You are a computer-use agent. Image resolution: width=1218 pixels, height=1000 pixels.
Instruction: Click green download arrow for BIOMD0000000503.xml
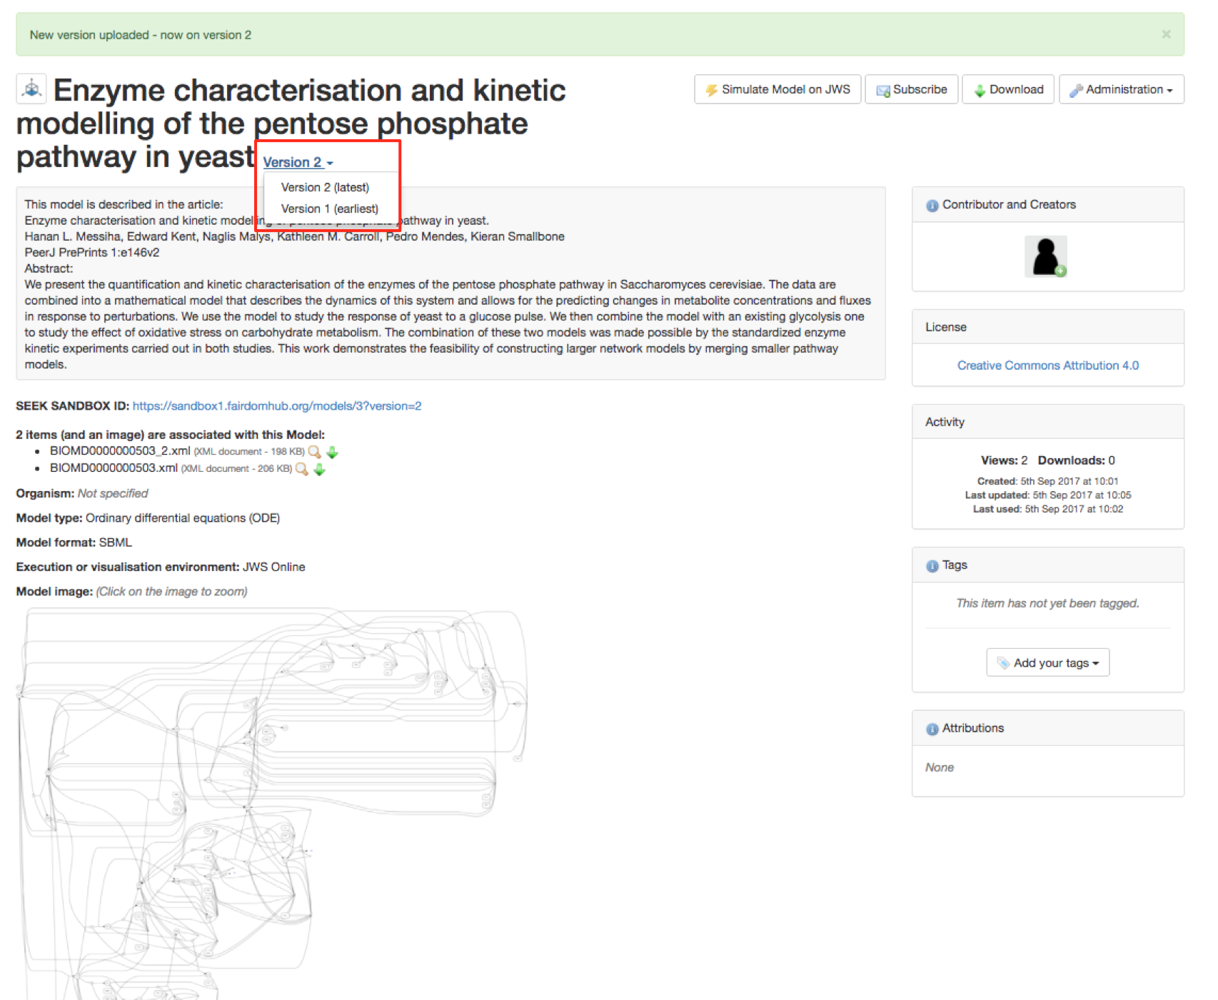(x=320, y=469)
